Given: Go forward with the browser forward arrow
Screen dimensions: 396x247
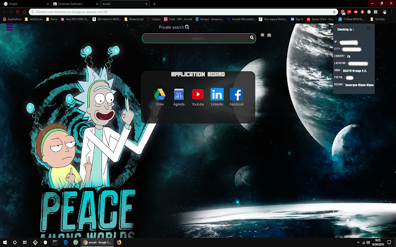Looking at the screenshot, I should [x=11, y=12].
